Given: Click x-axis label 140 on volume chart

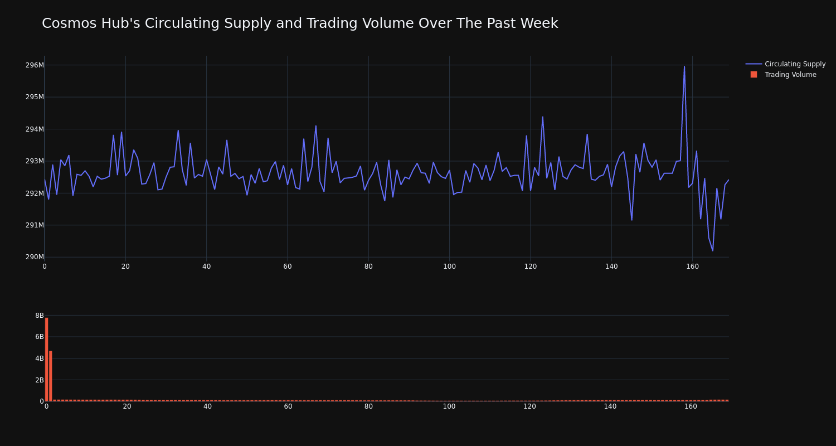Looking at the screenshot, I should [610, 406].
